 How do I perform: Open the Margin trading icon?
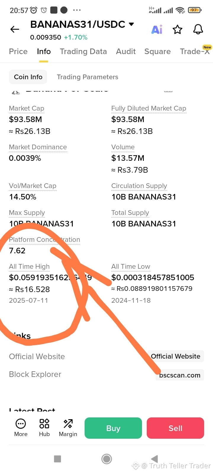pyautogui.click(x=68, y=427)
